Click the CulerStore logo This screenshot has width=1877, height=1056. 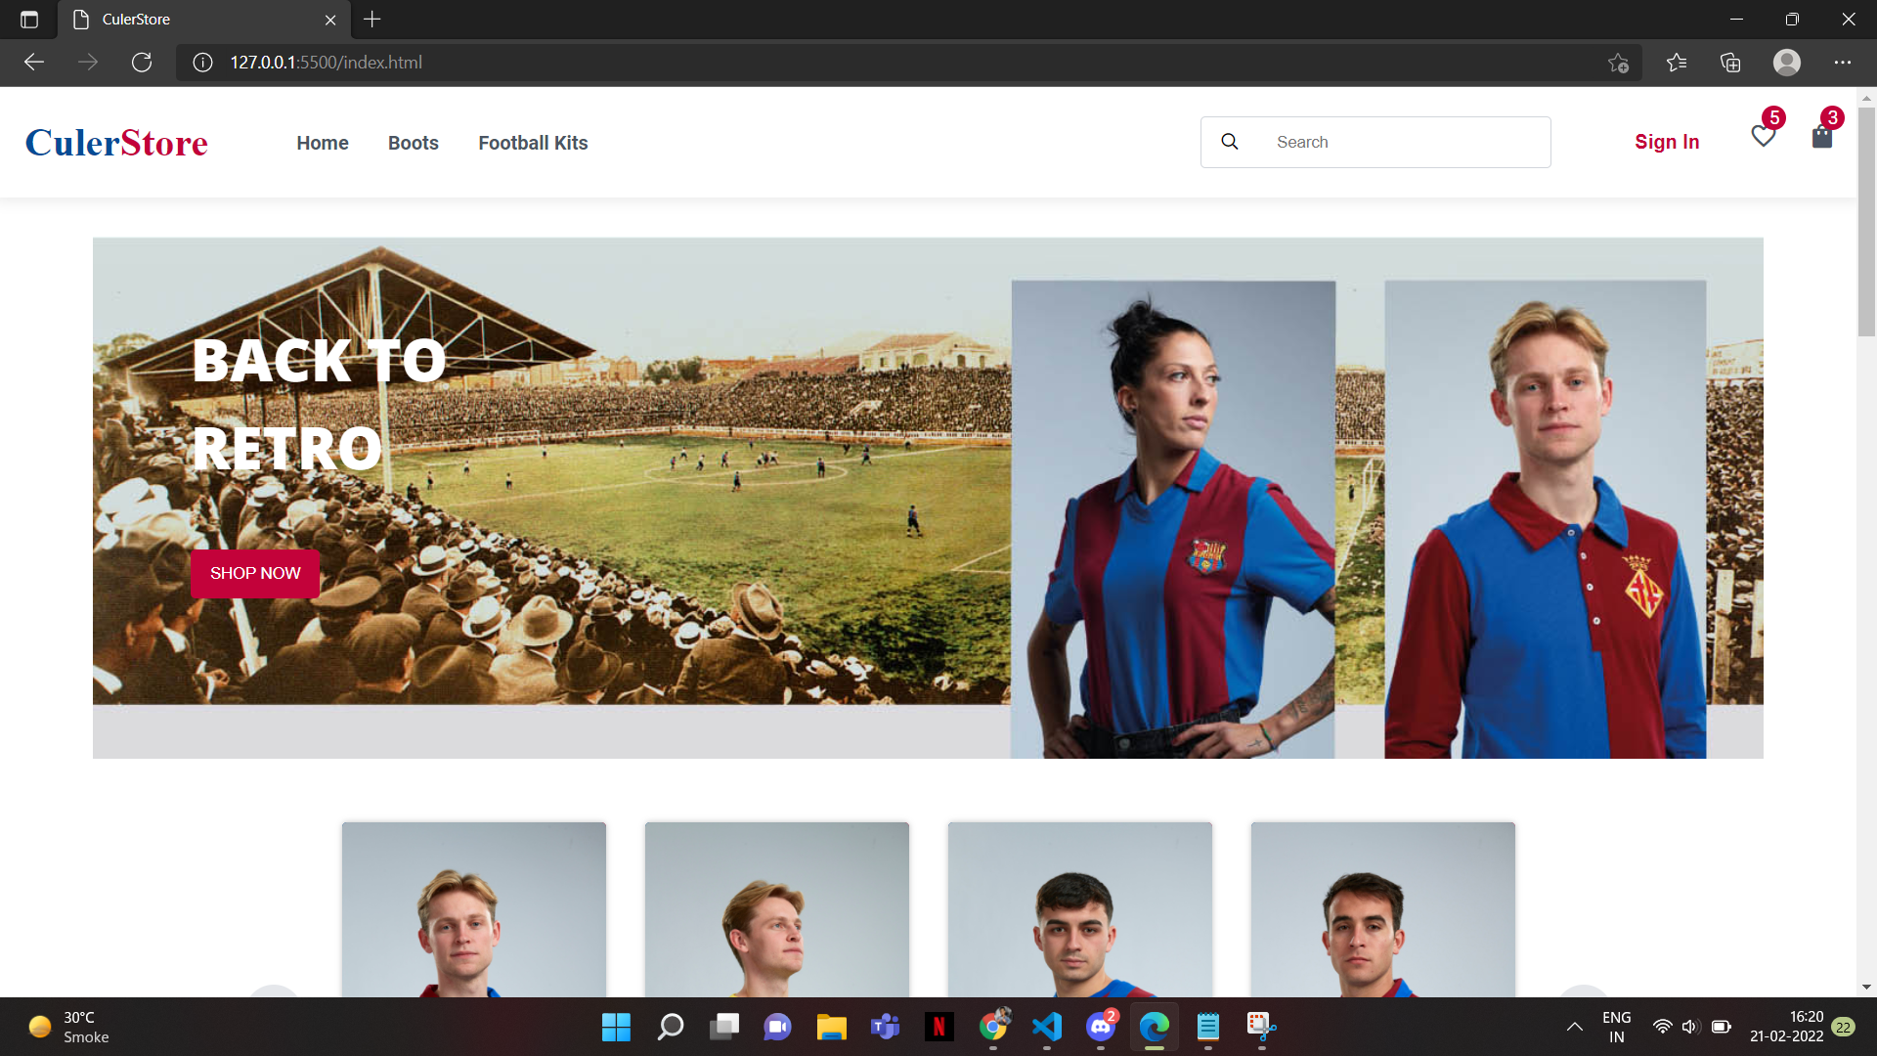click(116, 143)
